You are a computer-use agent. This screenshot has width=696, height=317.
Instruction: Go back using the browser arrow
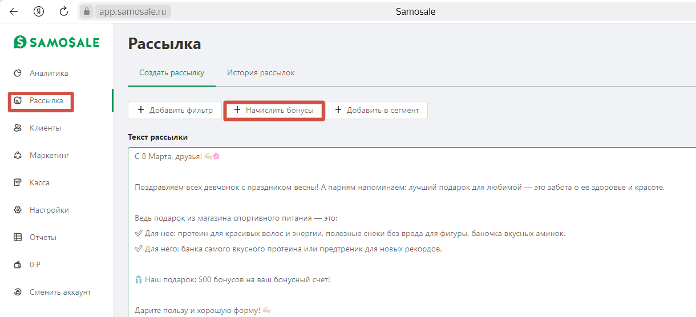click(14, 11)
